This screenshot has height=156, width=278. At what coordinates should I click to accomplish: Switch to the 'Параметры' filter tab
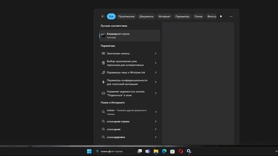(182, 16)
